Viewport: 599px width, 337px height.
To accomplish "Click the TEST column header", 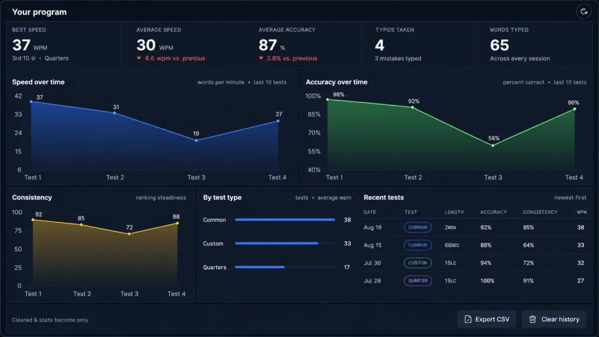I will (411, 212).
